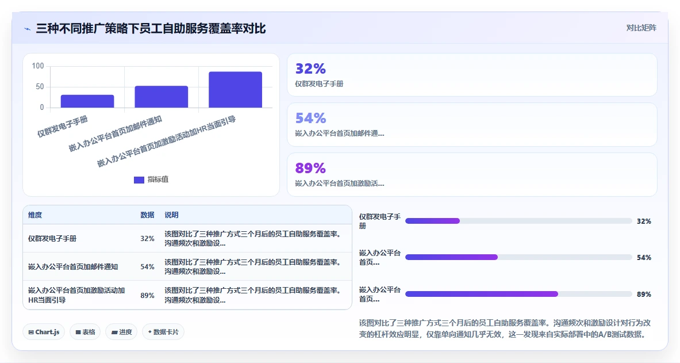Image resolution: width=680 pixels, height=363 pixels.
Task: Click the 指标值 legend label
Action: pyautogui.click(x=158, y=179)
